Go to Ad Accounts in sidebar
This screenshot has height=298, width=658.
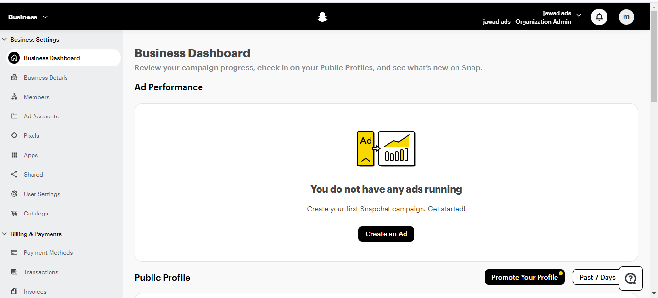click(41, 116)
